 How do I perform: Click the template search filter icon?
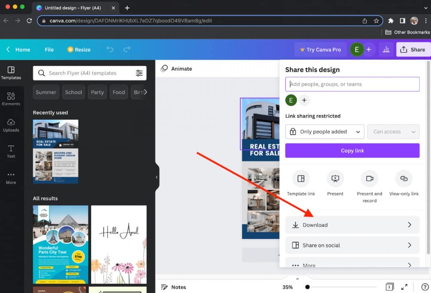tap(139, 73)
